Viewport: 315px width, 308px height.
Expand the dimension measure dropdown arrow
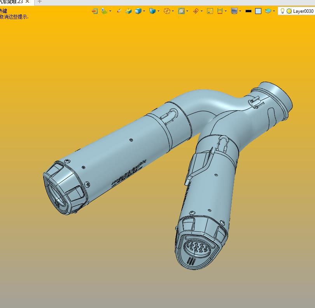point(226,11)
